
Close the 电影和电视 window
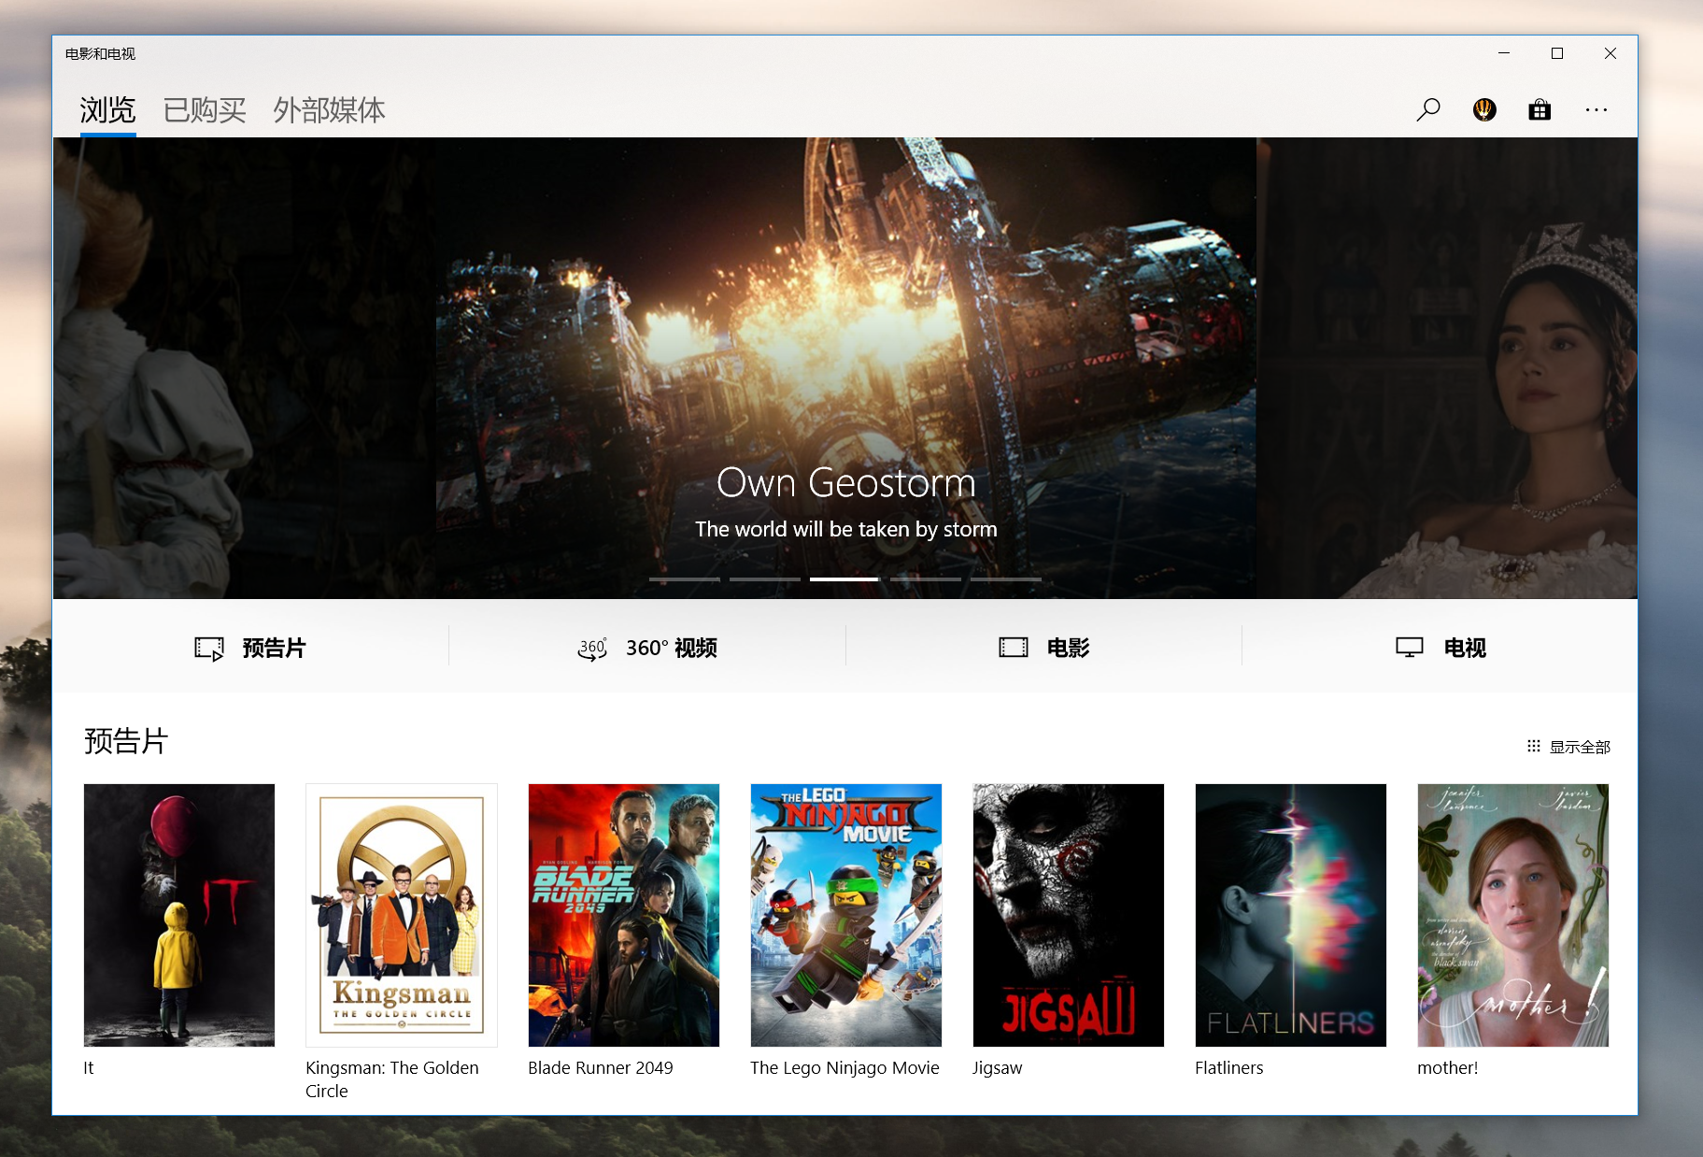pyautogui.click(x=1611, y=53)
